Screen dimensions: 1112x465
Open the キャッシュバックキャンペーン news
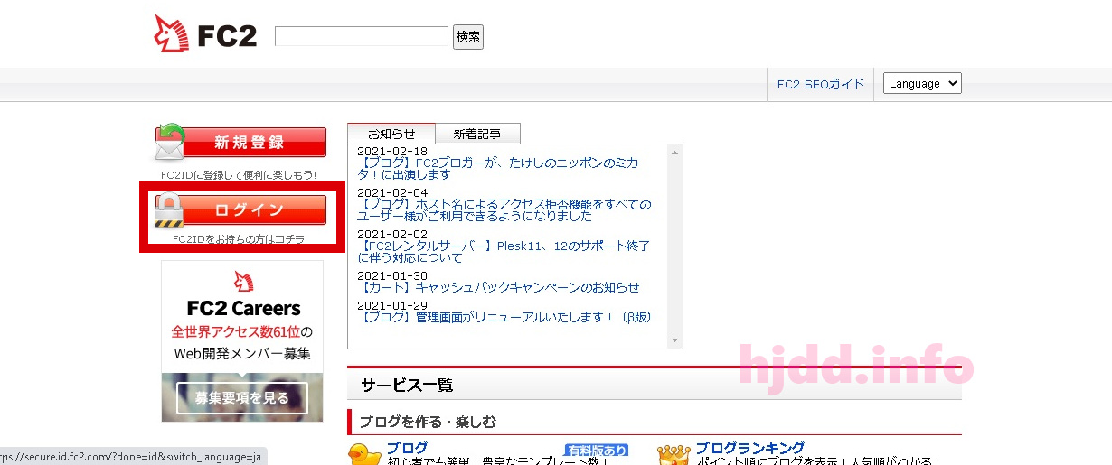coord(498,287)
